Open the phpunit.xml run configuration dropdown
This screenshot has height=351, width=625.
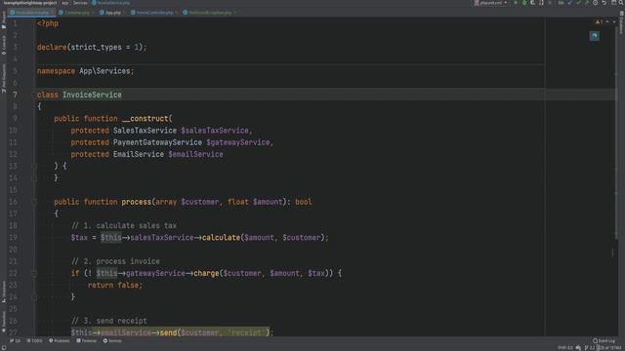[490, 3]
